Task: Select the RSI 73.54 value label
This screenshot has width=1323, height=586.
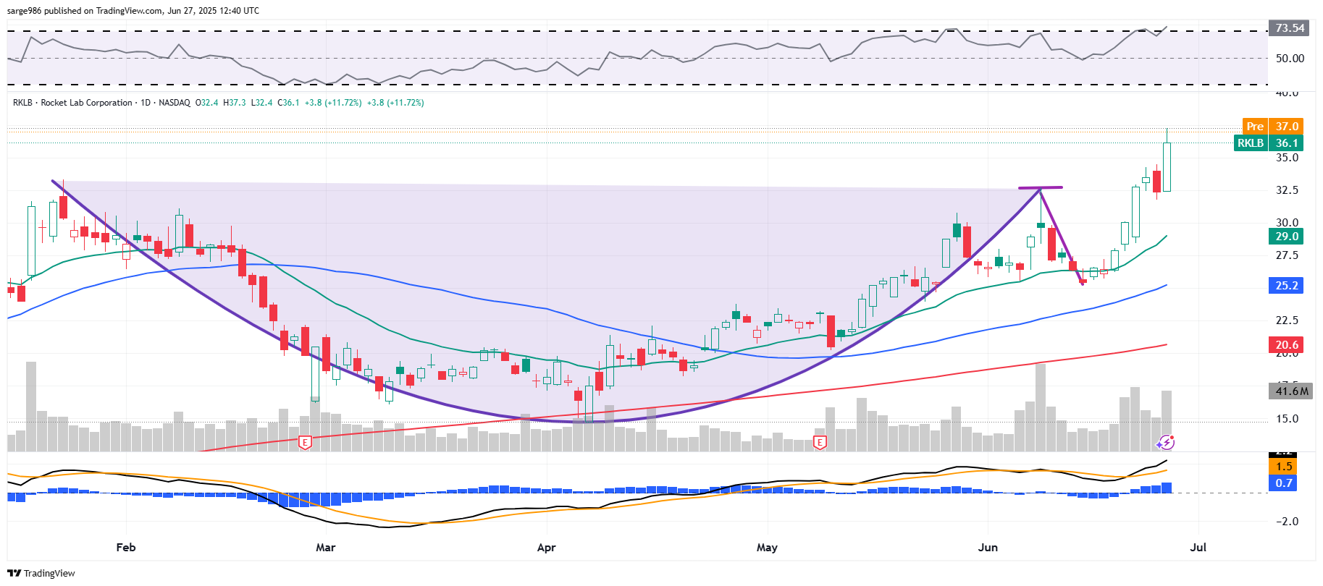Action: [1289, 28]
